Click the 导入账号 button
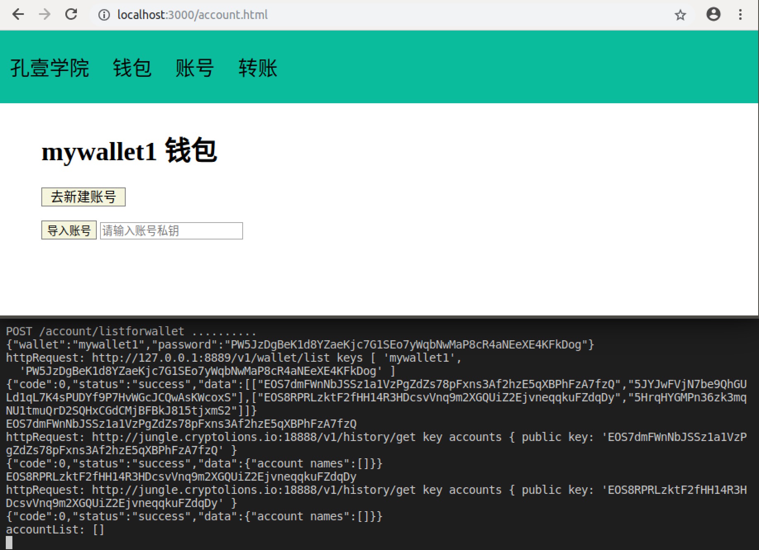The width and height of the screenshot is (759, 550). tap(69, 230)
